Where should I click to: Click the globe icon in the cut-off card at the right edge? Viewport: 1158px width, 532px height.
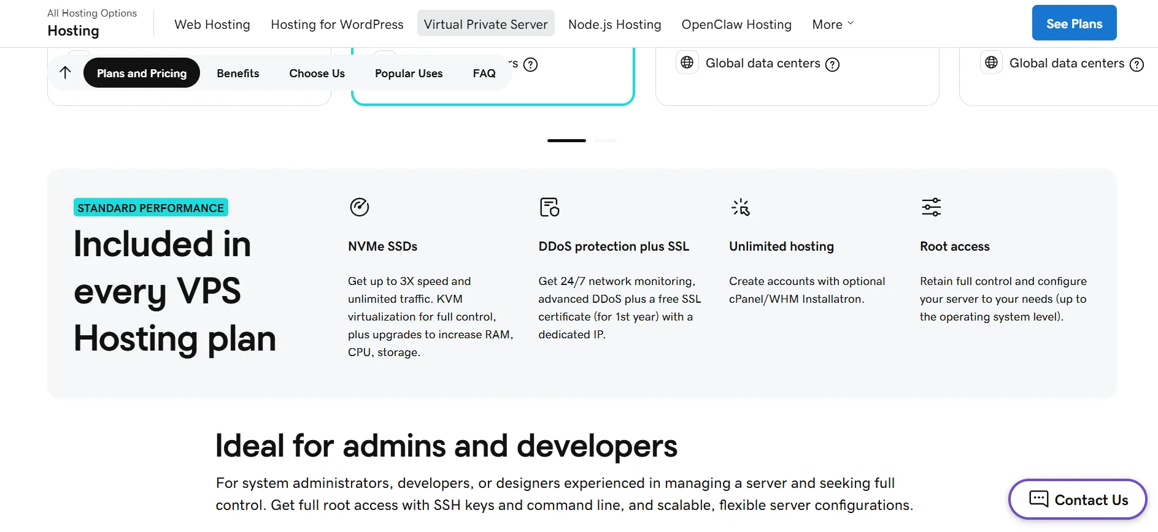[991, 63]
